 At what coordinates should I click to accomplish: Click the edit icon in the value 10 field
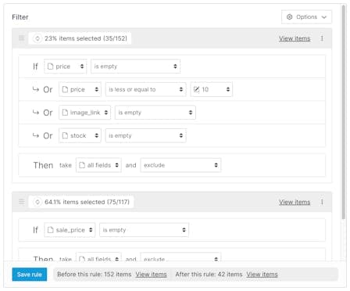click(196, 89)
